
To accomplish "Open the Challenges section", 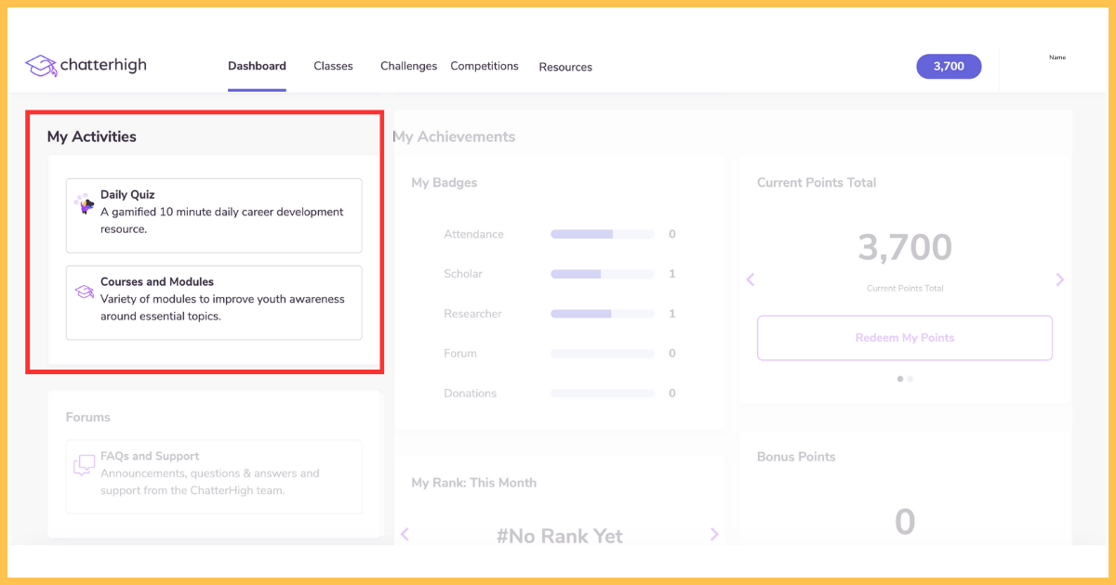I will click(x=408, y=66).
